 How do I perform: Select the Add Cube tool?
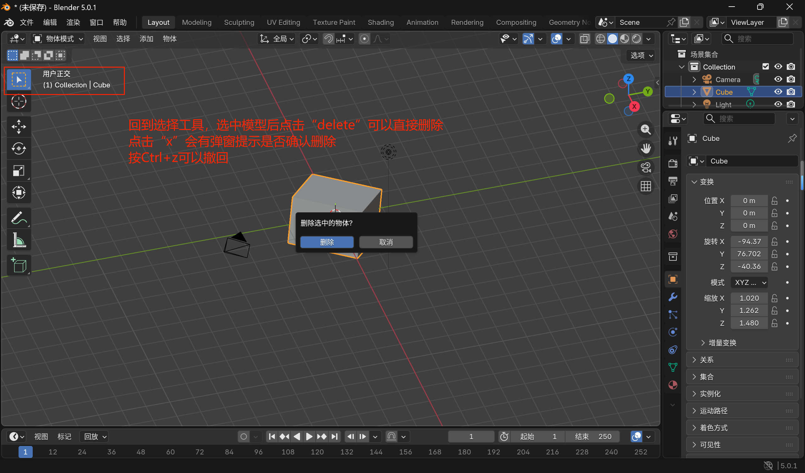point(19,265)
